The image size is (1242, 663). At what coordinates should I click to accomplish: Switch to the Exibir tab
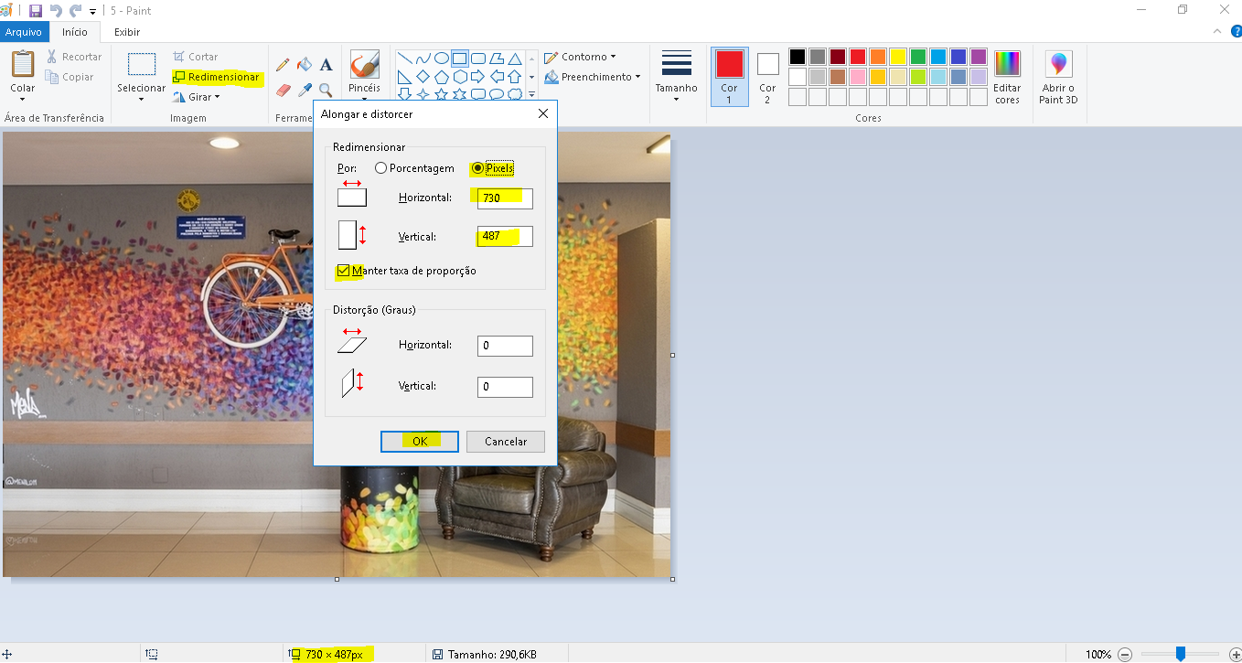coord(126,31)
